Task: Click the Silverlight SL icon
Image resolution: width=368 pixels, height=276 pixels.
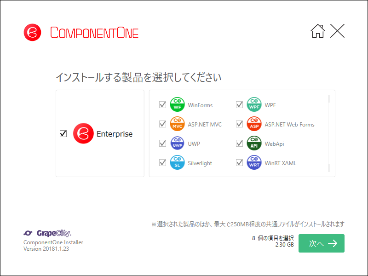Action: 177,162
